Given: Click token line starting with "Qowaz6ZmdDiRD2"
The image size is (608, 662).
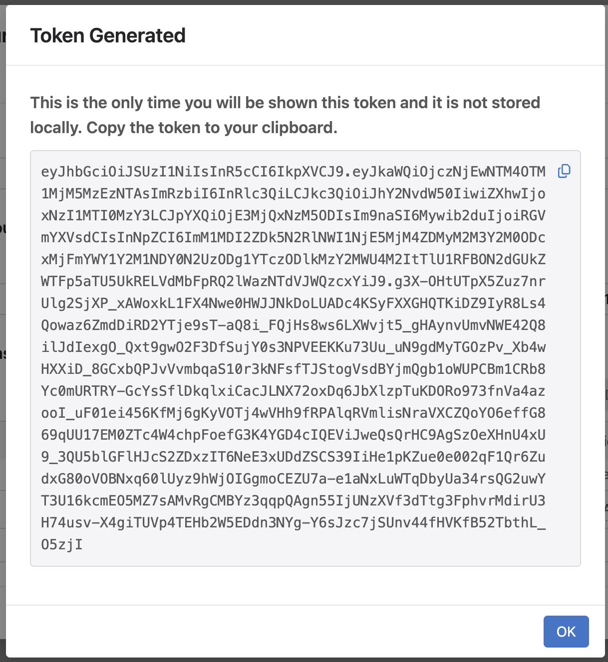Looking at the screenshot, I should coord(293,326).
